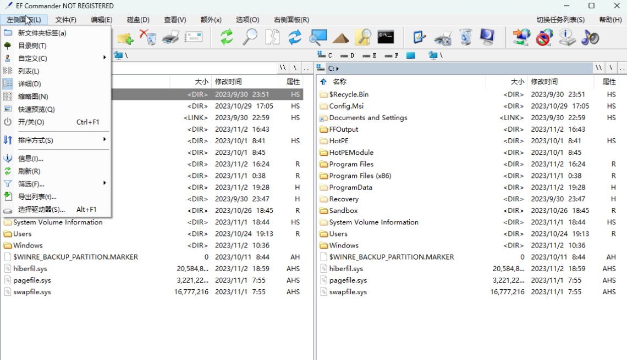Expand the 筛选(F) submenu

[x=31, y=184]
